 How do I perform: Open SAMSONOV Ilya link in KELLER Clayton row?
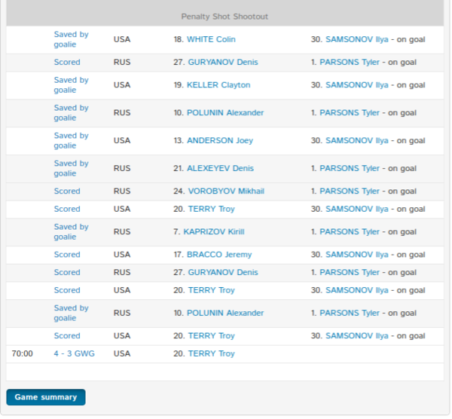click(x=357, y=85)
